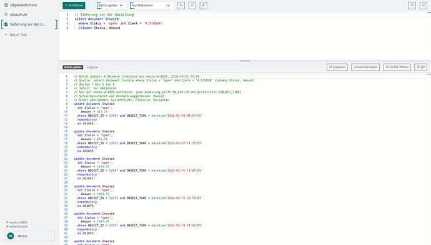Image resolution: width=431 pixels, height=245 pixels.
Task: Click result comment starting '// Batch update: 6 Objekte'
Action: 136,76
